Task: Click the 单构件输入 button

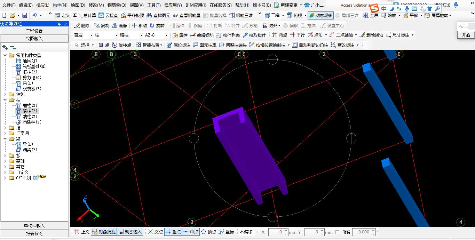Action: coord(34,226)
